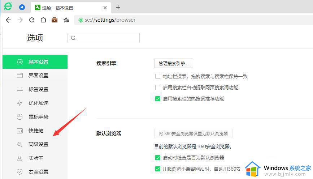The height and width of the screenshot is (179, 313).
Task: Click the 快捷键 keyboard icon
Action: click(x=20, y=131)
